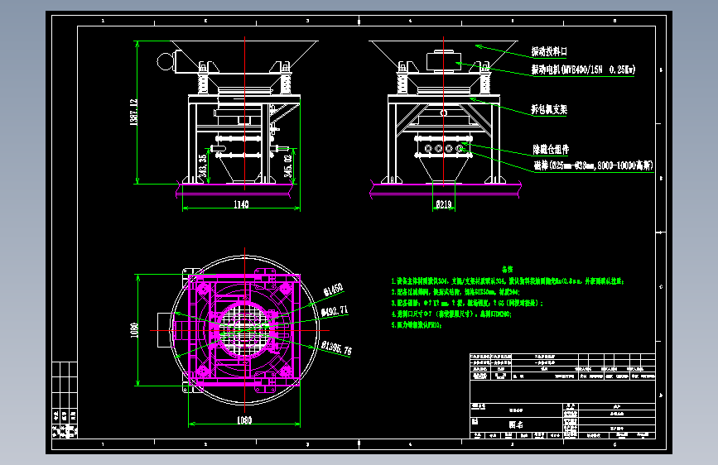The image size is (718, 465).
Task: Select the 除磁仓组件 leader label
Action: [551, 149]
